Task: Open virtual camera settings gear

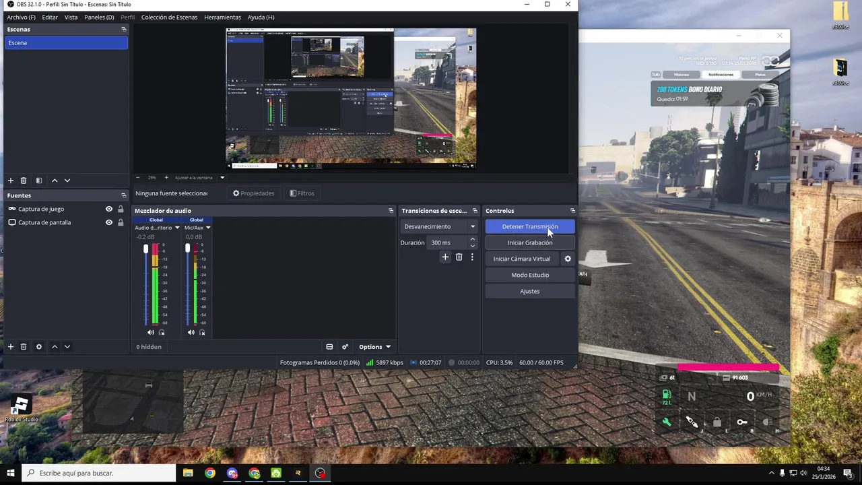Action: coord(568,259)
